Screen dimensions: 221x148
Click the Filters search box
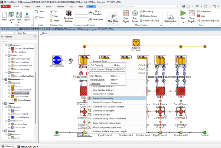pyautogui.click(x=19, y=41)
